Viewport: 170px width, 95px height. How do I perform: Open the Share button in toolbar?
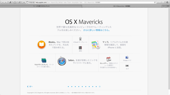point(19,2)
